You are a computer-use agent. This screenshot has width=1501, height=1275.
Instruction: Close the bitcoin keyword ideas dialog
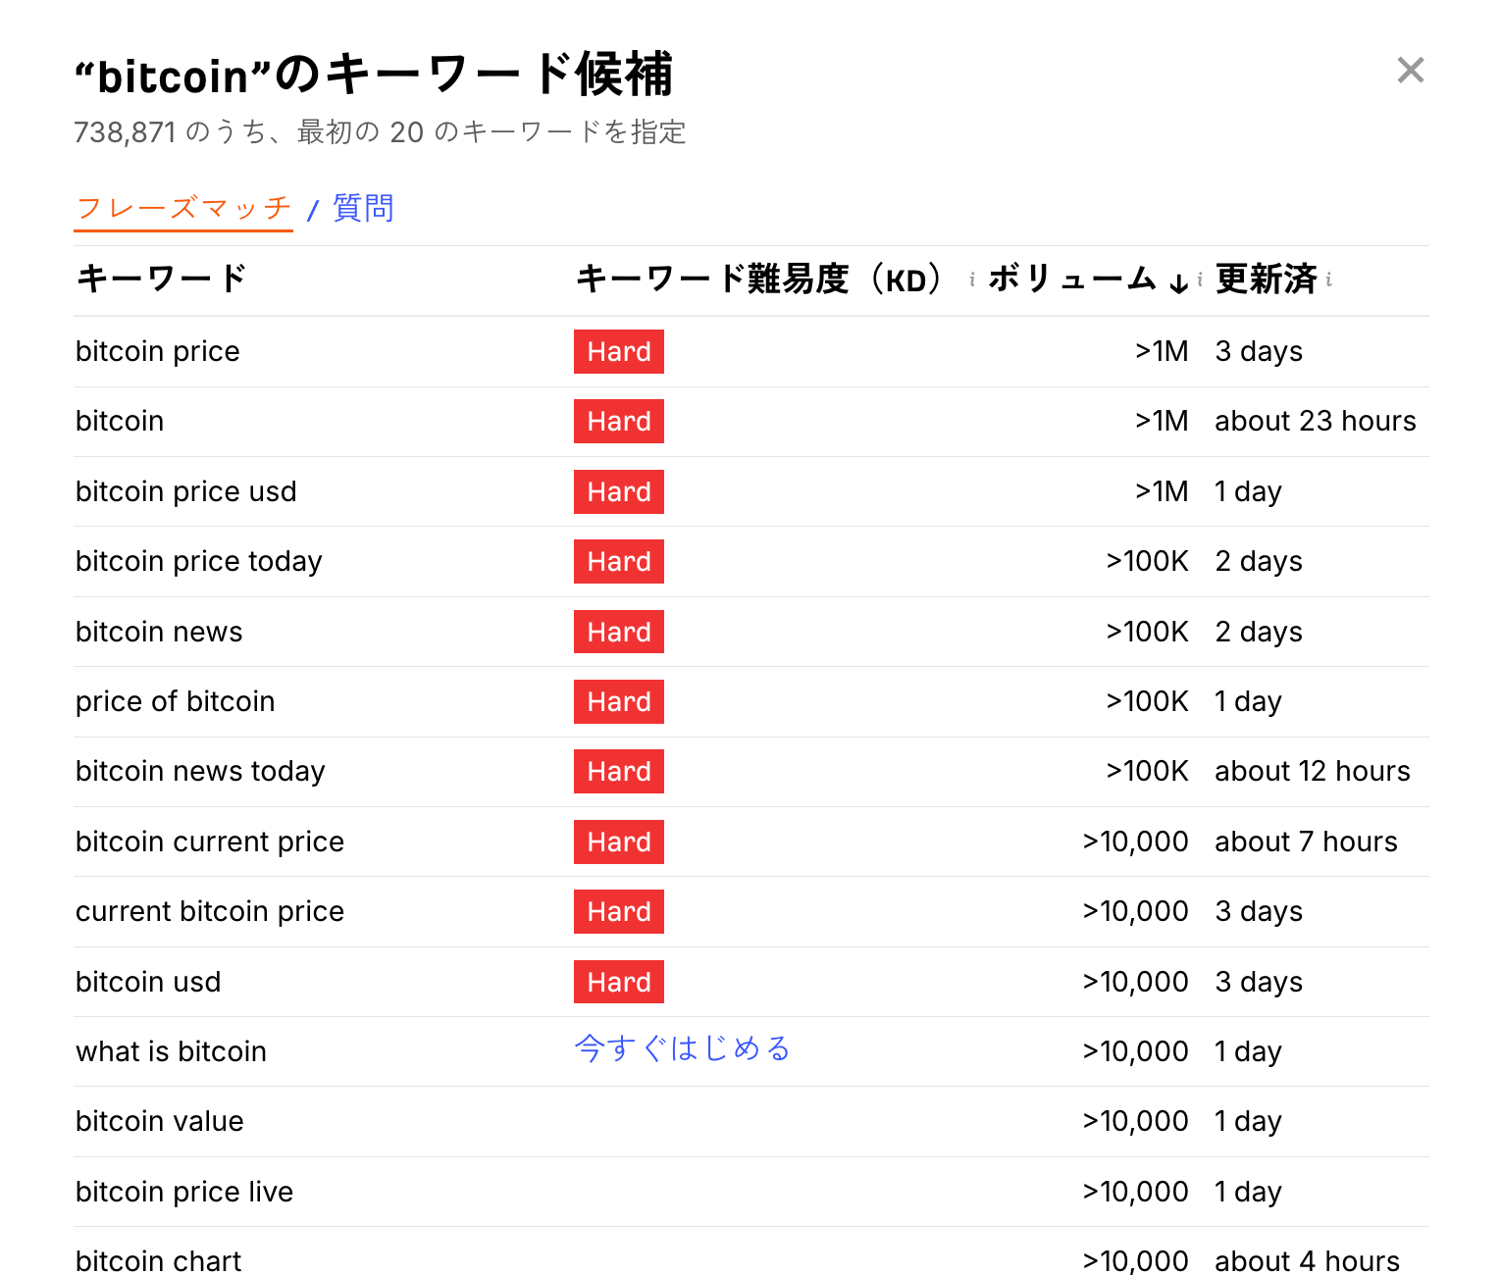tap(1410, 71)
